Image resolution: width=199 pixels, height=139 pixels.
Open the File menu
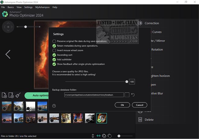tap(3, 7)
